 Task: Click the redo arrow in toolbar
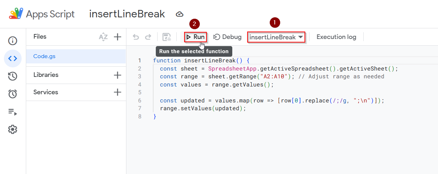tap(148, 37)
